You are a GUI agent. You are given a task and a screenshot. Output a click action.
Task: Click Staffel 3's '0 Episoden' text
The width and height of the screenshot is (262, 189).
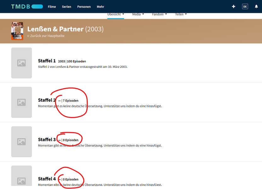(x=71, y=140)
